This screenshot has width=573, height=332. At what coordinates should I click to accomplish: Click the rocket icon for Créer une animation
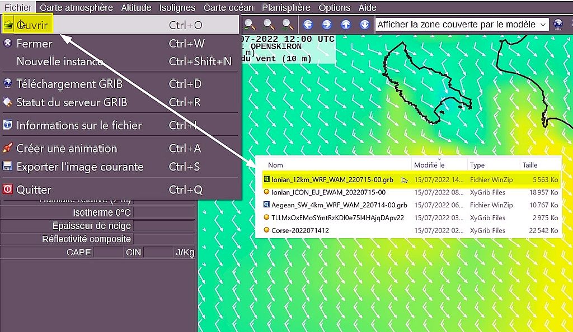pos(8,148)
